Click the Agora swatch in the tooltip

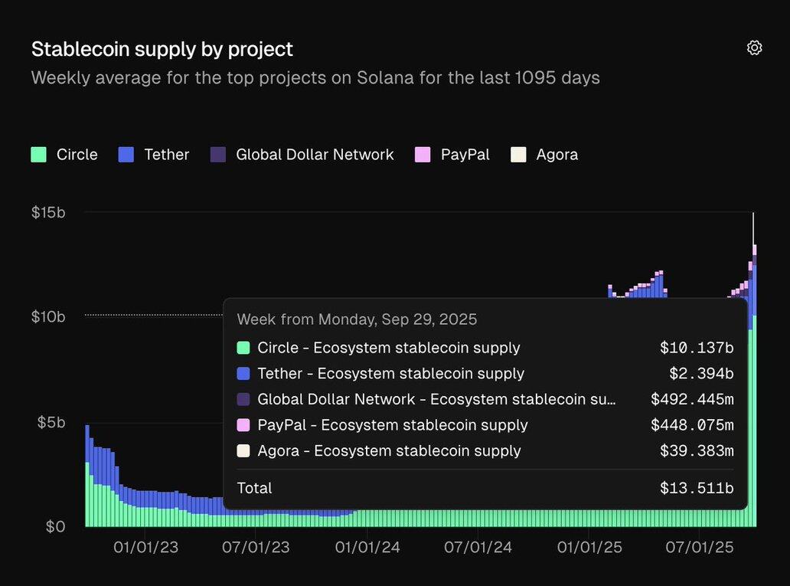click(244, 451)
